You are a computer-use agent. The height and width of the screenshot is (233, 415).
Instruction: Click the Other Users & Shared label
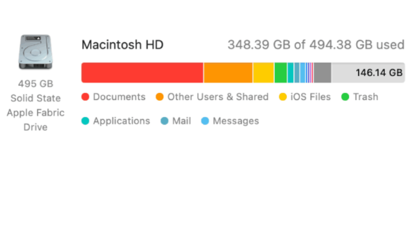click(x=218, y=97)
